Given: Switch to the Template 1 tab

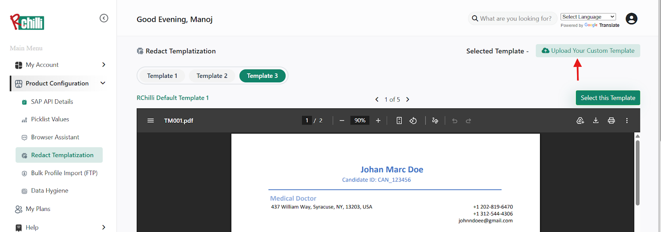Looking at the screenshot, I should pyautogui.click(x=162, y=76).
